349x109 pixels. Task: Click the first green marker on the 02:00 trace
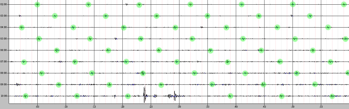pos(37,4)
